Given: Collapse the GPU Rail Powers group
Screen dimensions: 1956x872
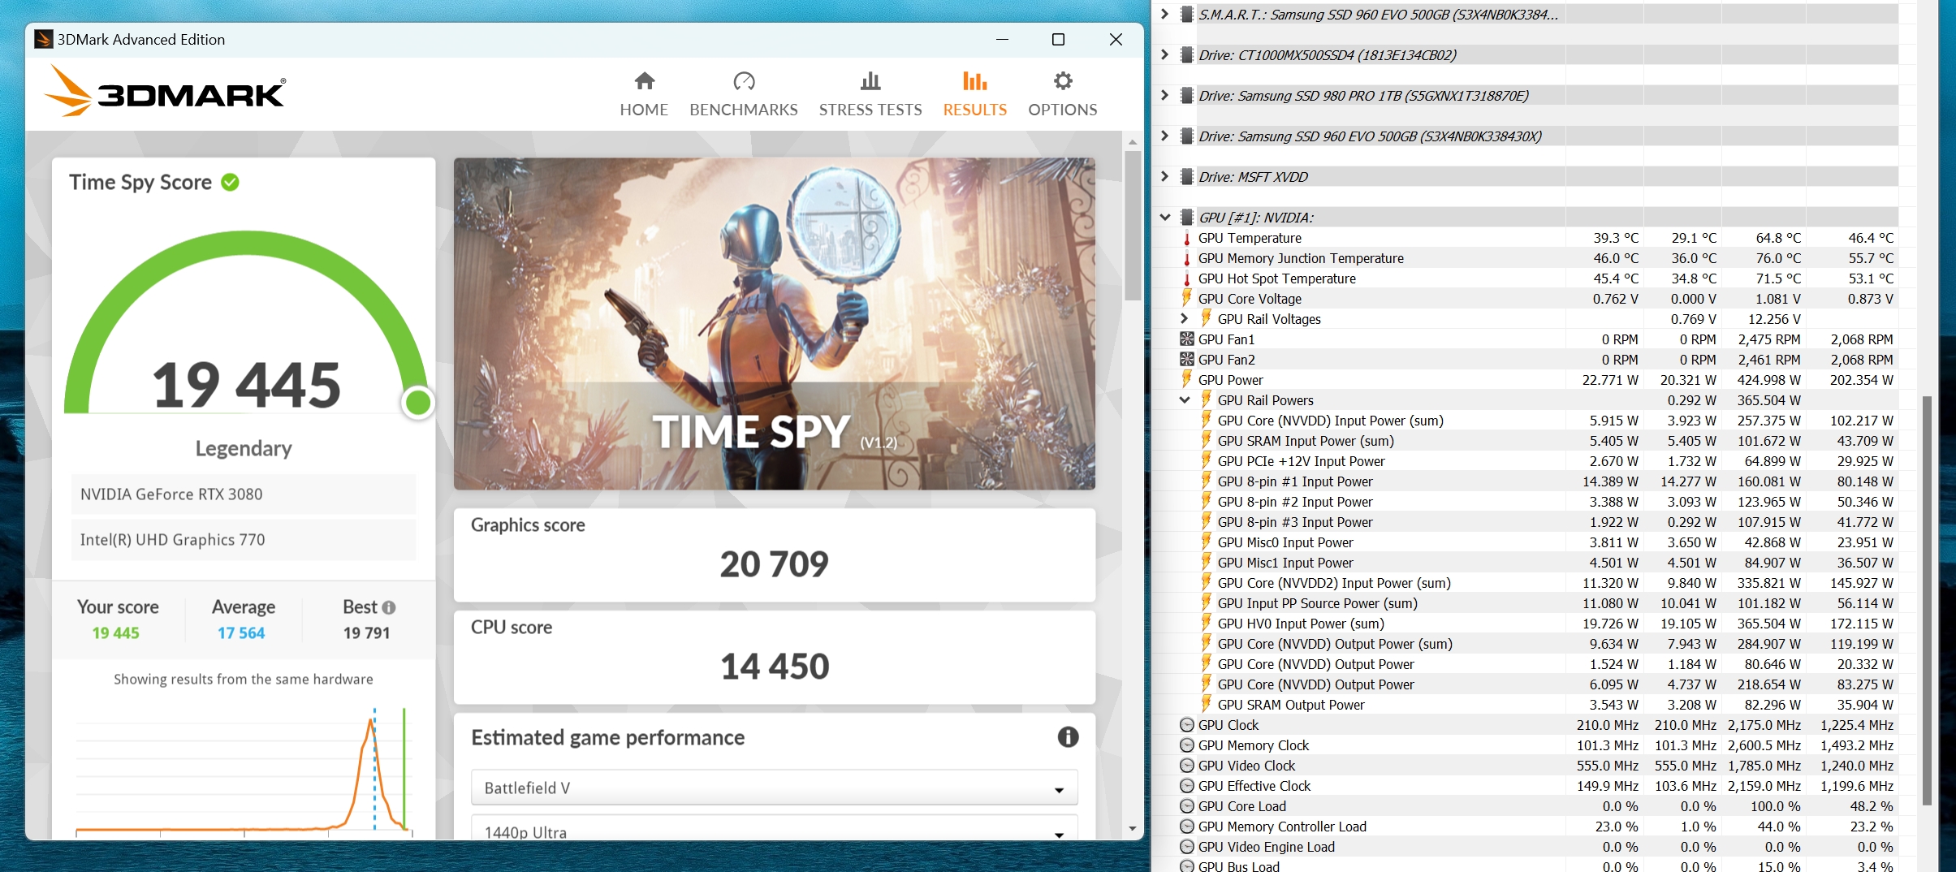Looking at the screenshot, I should click(x=1184, y=400).
